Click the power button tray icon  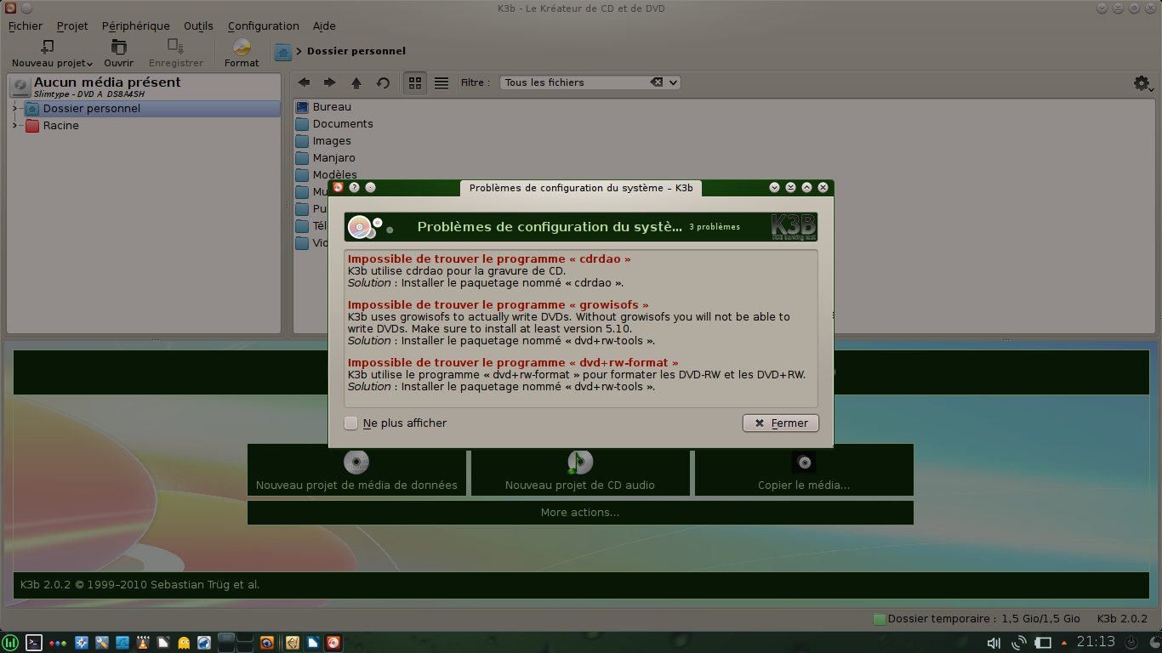click(x=1132, y=642)
